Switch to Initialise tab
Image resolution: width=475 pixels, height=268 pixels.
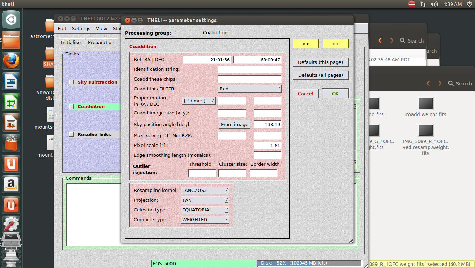[71, 43]
